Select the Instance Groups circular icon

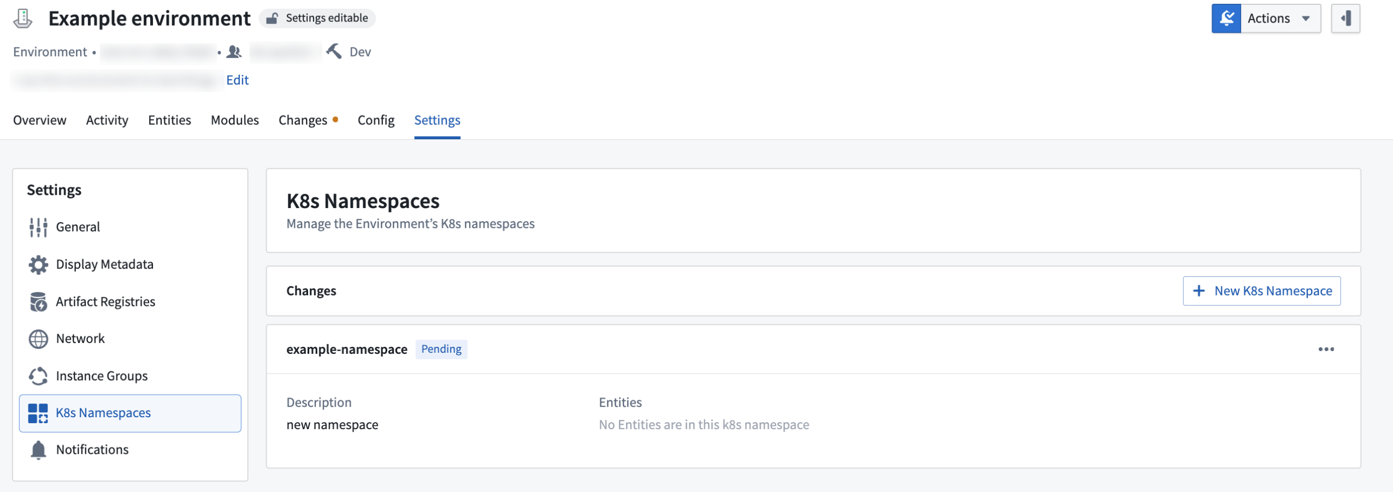[38, 375]
